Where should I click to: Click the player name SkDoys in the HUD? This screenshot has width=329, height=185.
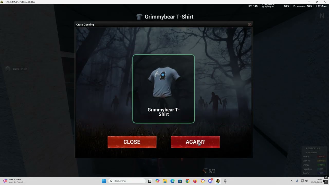(x=16, y=69)
